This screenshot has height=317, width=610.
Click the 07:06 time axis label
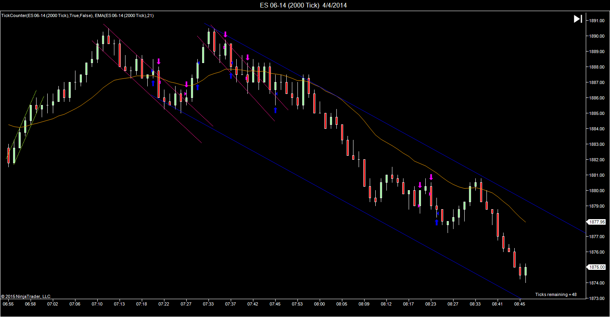point(75,304)
